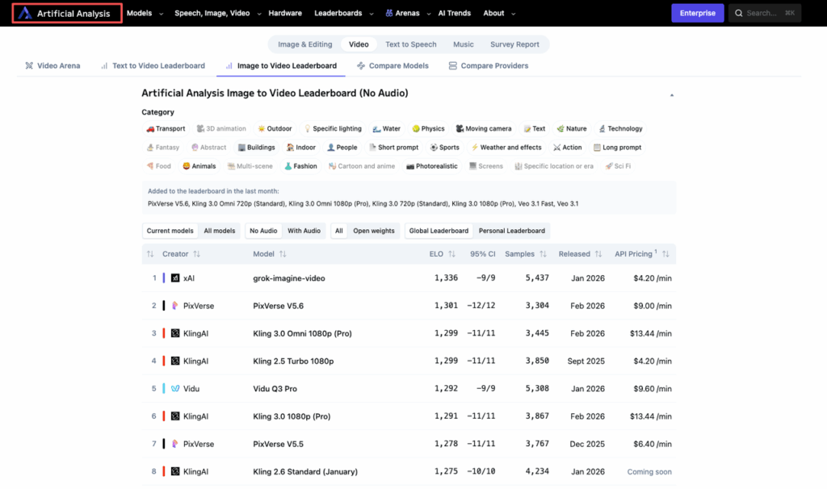Click Text to Video Leaderboard bar-chart icon

click(x=104, y=66)
